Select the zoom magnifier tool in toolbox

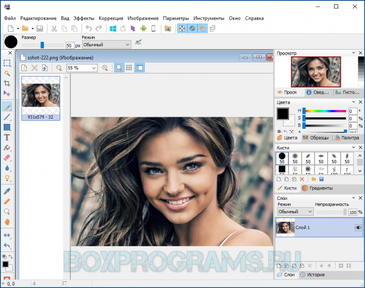coord(7,212)
